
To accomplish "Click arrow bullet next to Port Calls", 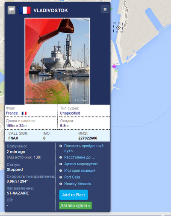I will (61, 177).
